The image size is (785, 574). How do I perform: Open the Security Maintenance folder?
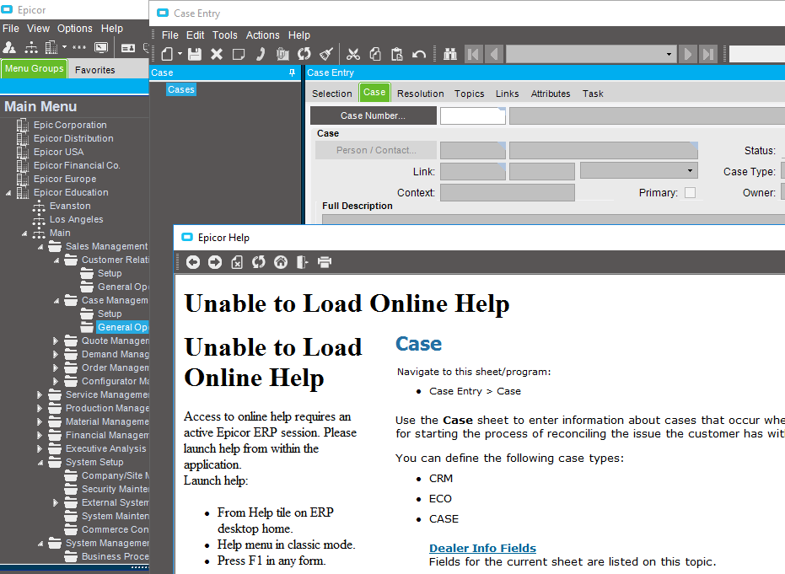pos(116,490)
